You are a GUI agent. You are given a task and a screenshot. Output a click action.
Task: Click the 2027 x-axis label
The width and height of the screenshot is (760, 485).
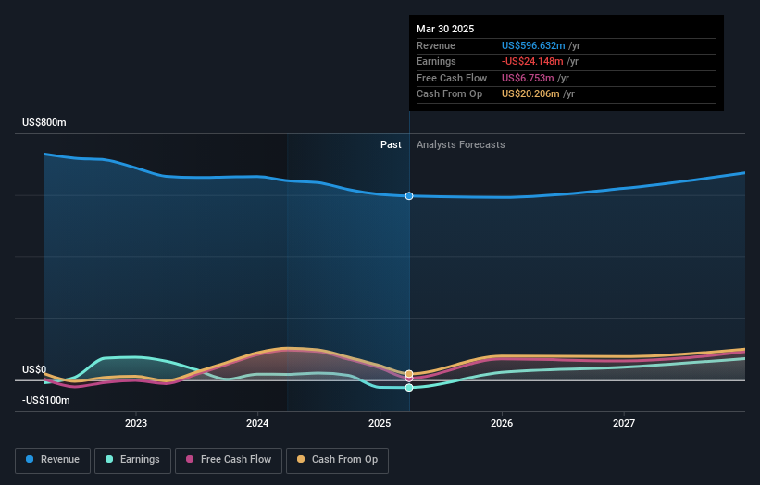pyautogui.click(x=624, y=423)
